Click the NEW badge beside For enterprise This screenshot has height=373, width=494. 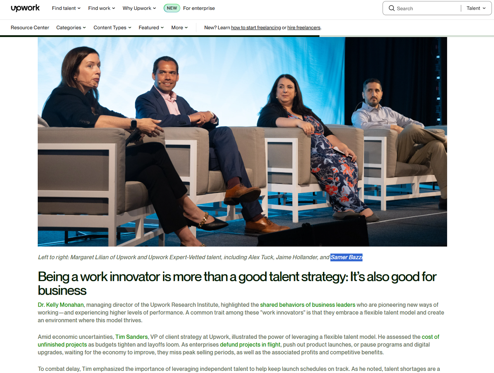(172, 8)
